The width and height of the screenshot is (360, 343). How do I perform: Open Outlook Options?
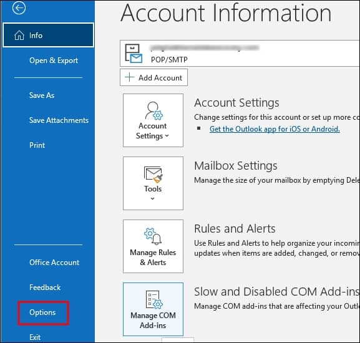click(x=42, y=312)
